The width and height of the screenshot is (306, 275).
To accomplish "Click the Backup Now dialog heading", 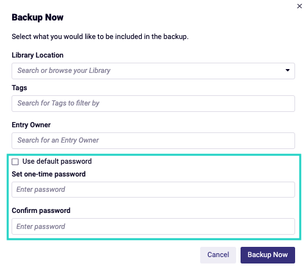I will [x=37, y=17].
